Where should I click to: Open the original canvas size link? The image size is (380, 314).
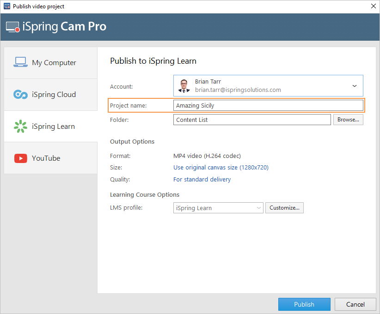221,168
